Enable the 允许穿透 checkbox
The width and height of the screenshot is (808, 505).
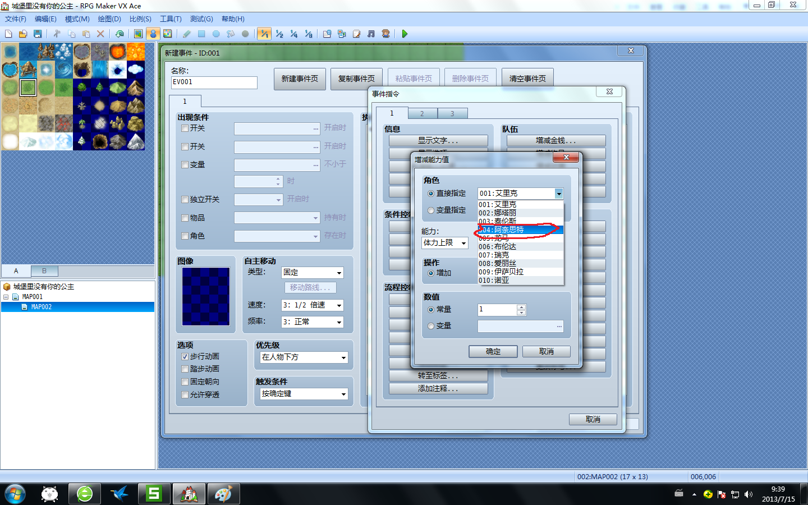[185, 395]
